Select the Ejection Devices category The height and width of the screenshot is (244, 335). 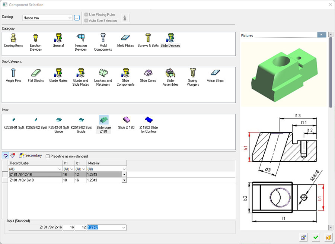36,42
